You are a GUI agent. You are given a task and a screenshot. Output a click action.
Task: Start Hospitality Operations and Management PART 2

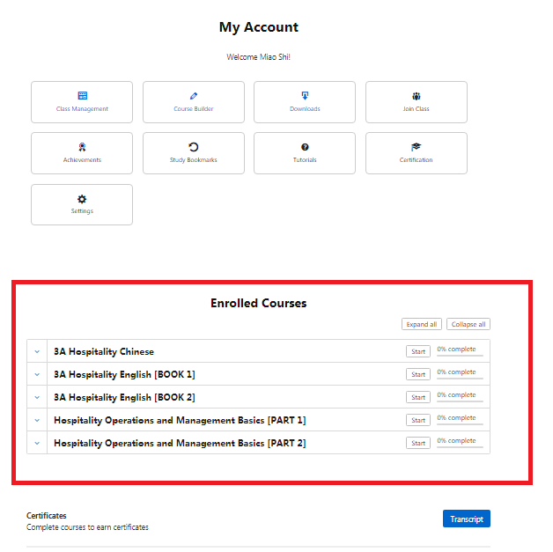pos(418,443)
